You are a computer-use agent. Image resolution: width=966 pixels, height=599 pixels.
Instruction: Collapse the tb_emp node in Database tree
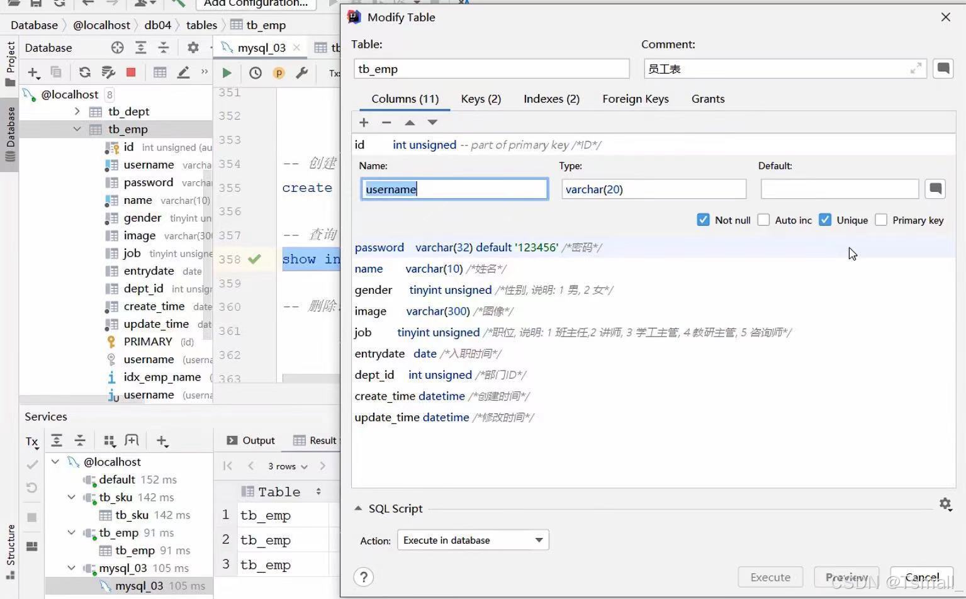point(77,129)
